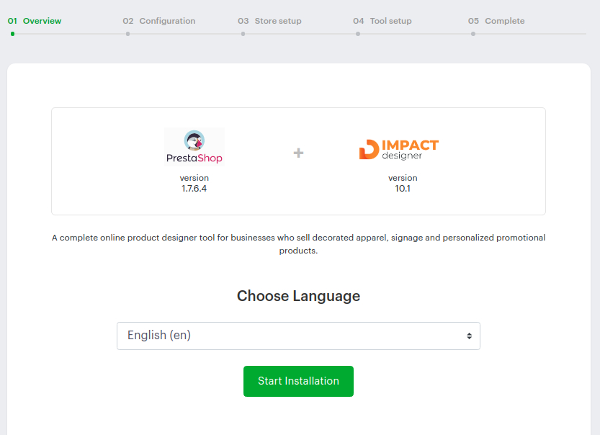Click the progress dot under Complete
Viewport: 600px width, 435px height.
click(473, 34)
